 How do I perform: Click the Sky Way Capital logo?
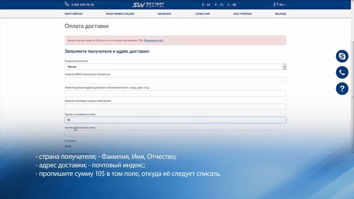click(148, 5)
